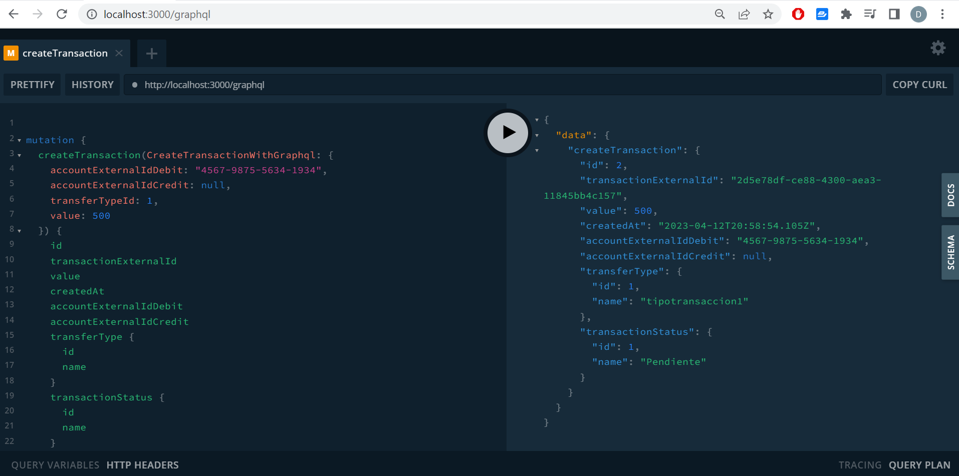Click "tipotransaccion1" in the response

694,301
